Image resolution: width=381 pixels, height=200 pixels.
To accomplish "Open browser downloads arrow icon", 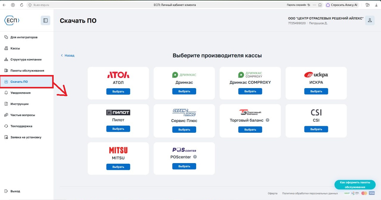I will click(376, 5).
